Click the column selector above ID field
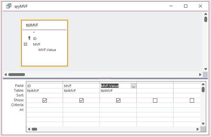211x137 pixels. 45,82
